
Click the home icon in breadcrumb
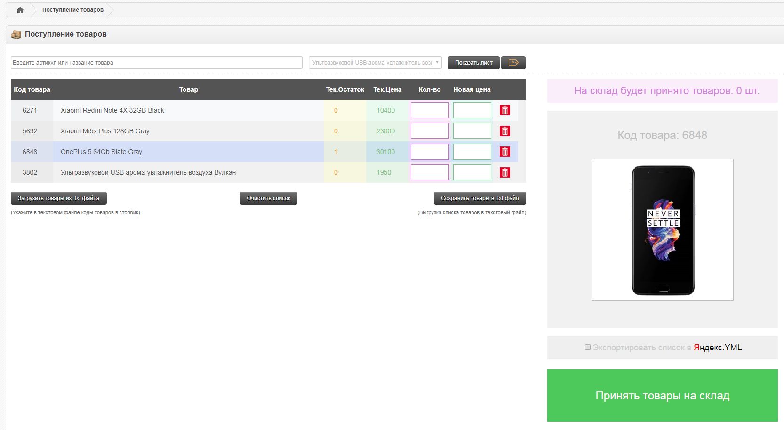point(20,10)
